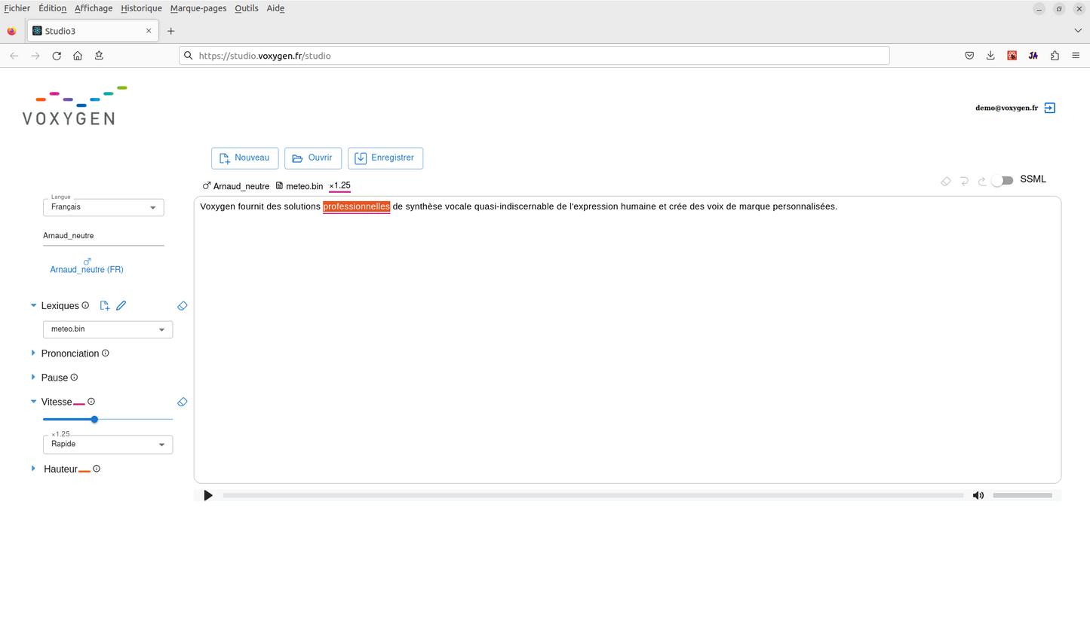Open the Langue Français dropdown
Viewport: 1090px width, 621px height.
click(103, 207)
